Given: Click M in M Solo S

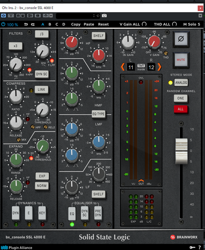Looking at the screenshot, I should coord(185,24).
